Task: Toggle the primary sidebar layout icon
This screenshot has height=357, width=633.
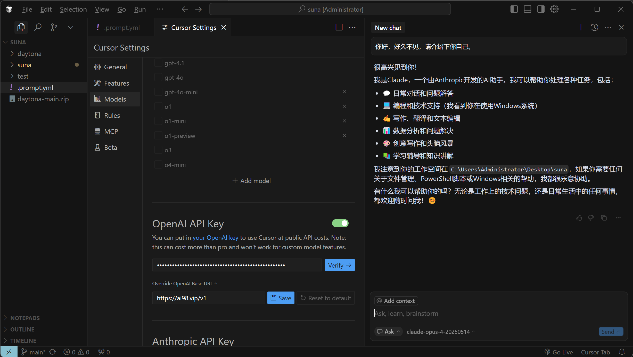Action: click(514, 9)
